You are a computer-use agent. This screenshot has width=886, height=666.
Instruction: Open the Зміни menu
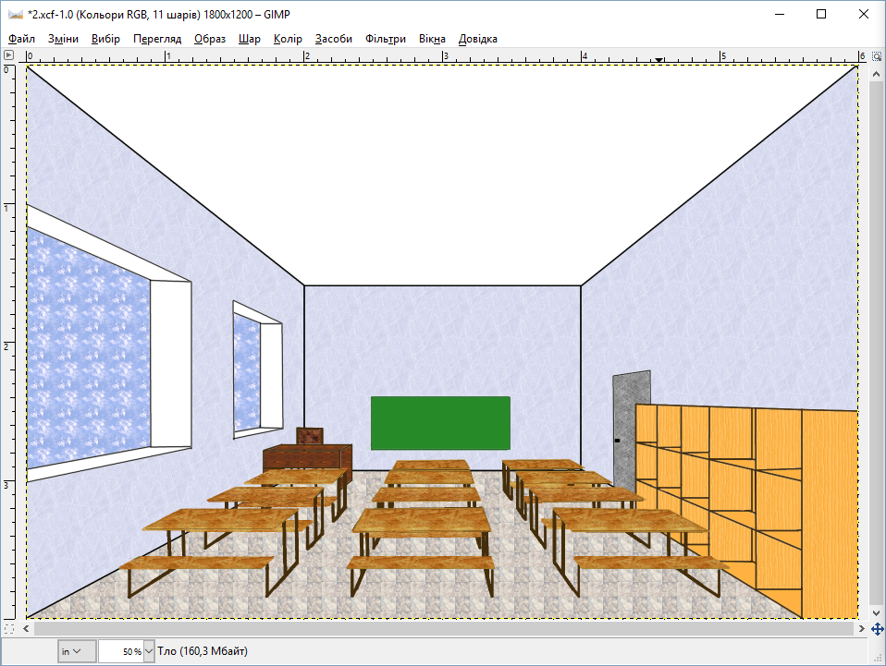pos(63,39)
